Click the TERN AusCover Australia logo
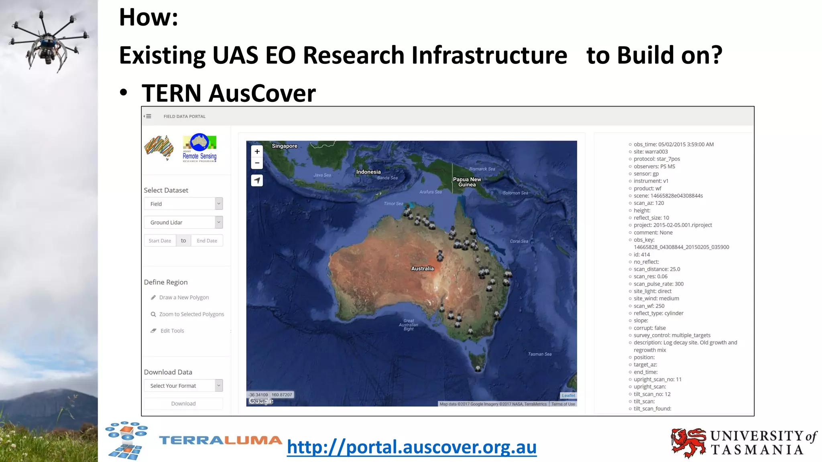The image size is (822, 462). pyautogui.click(x=159, y=148)
